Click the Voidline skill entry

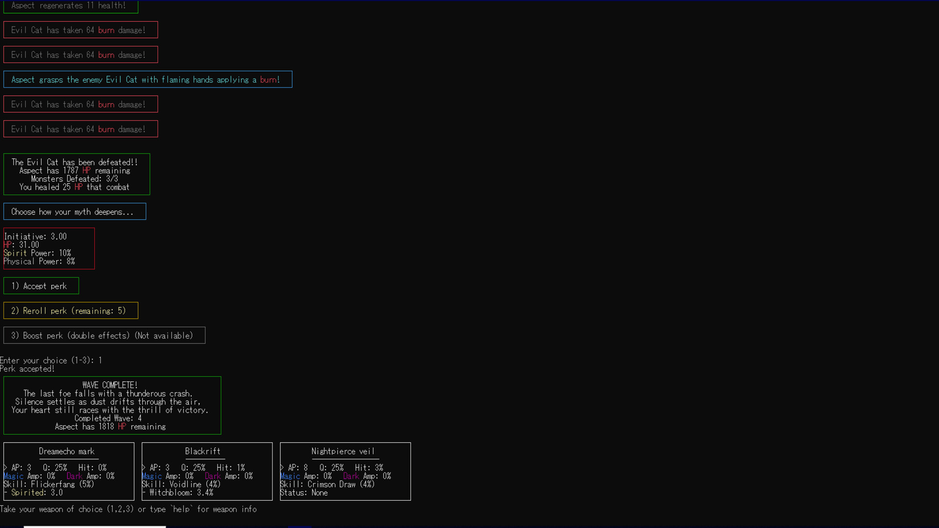[x=181, y=484]
